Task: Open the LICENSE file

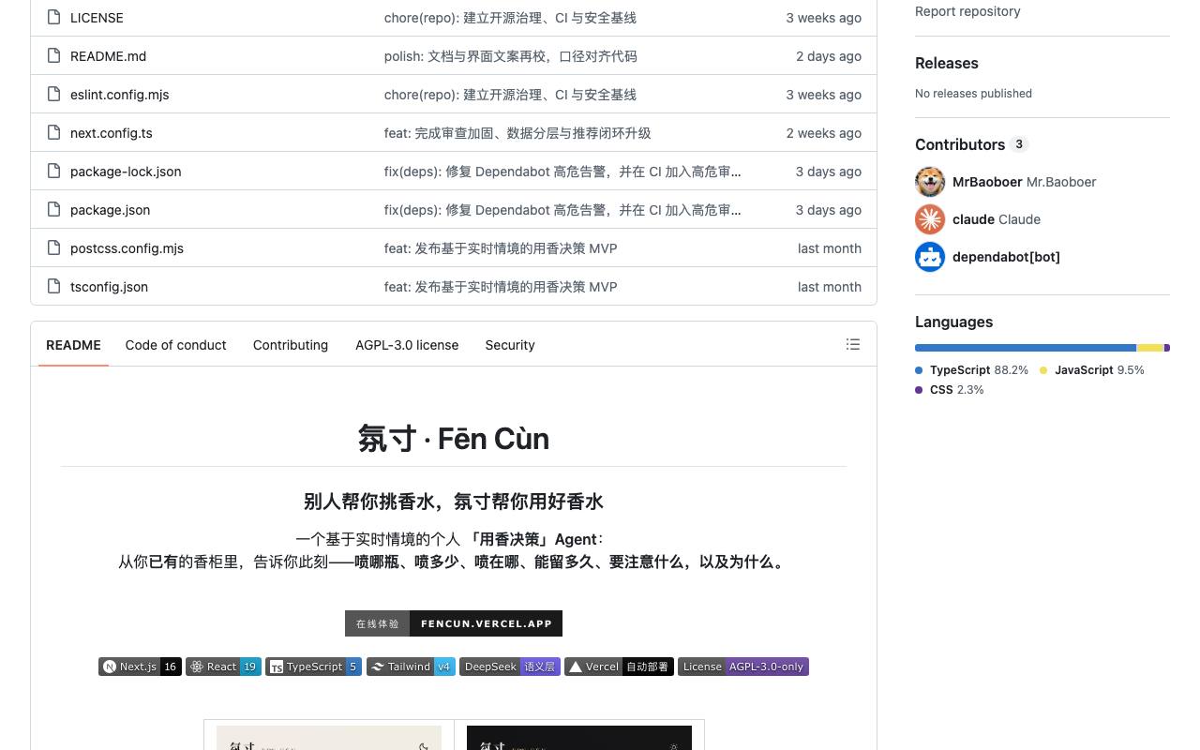Action: click(x=97, y=18)
